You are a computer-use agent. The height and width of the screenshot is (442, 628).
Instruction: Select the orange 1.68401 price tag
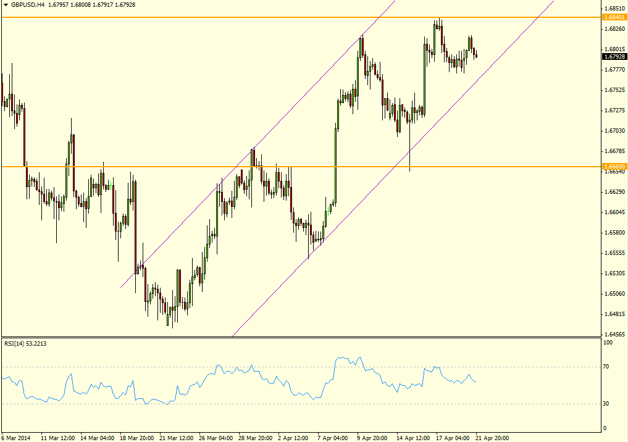point(614,17)
